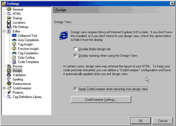Click the Browse magnifier icon
Viewport: 176px width, 126px height.
click(9, 66)
